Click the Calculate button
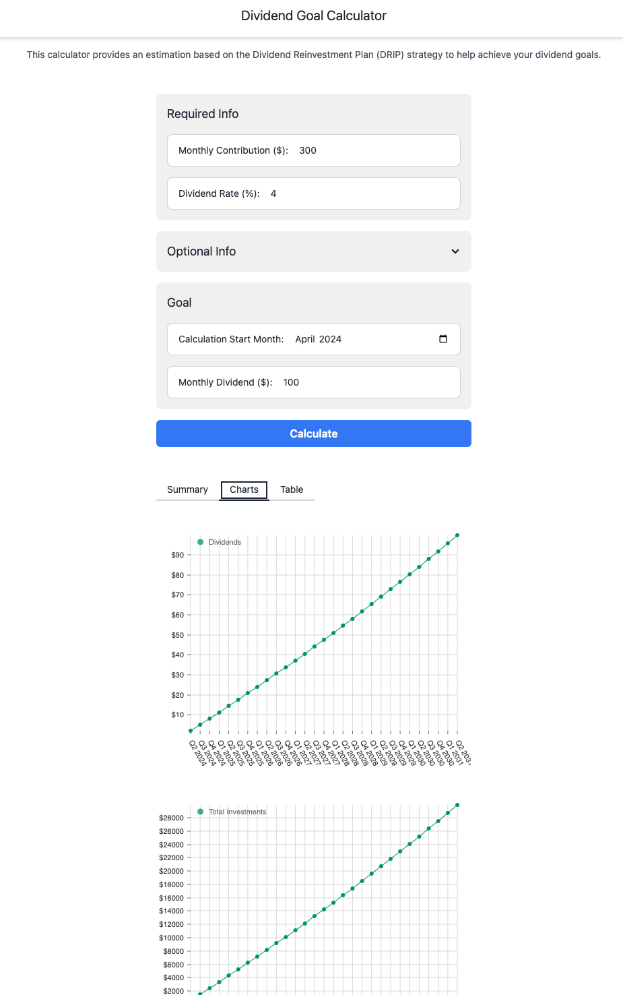The image size is (623, 995). [x=314, y=433]
